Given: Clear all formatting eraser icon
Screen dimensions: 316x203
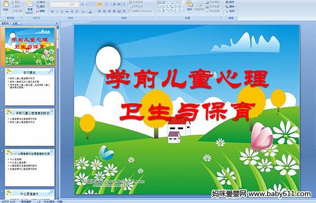Looking at the screenshot, I should tap(92, 4).
